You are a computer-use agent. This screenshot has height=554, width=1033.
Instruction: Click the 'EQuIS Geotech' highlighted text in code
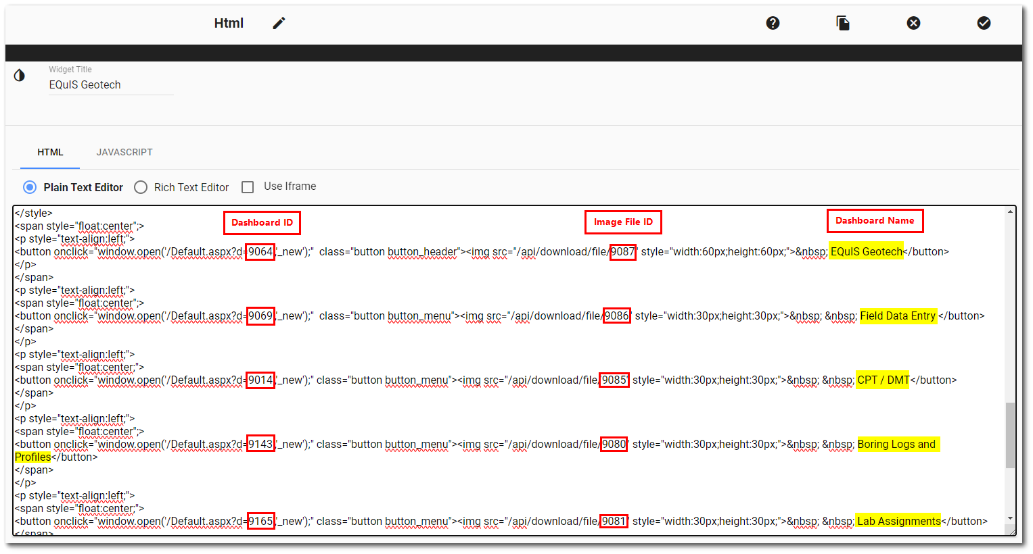click(867, 251)
